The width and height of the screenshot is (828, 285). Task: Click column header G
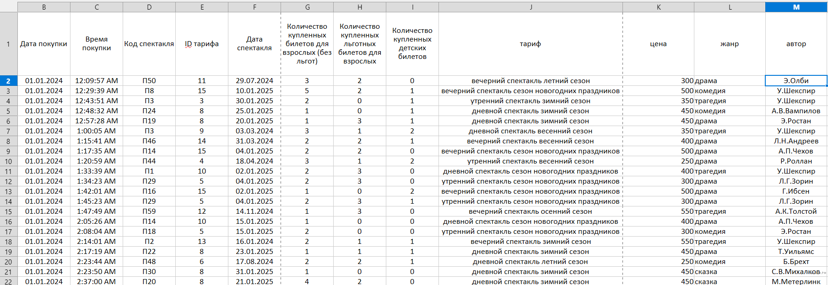(x=307, y=7)
